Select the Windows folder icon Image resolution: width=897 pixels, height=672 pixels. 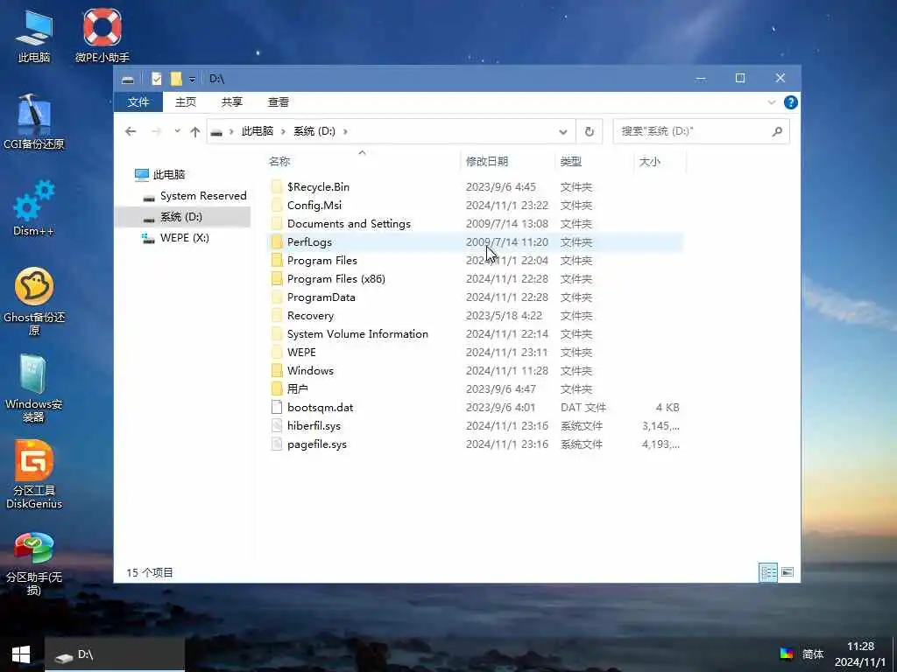[277, 370]
